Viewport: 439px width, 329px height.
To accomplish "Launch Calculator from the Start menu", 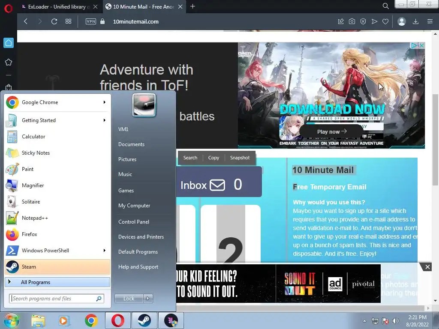I will [x=57, y=137].
